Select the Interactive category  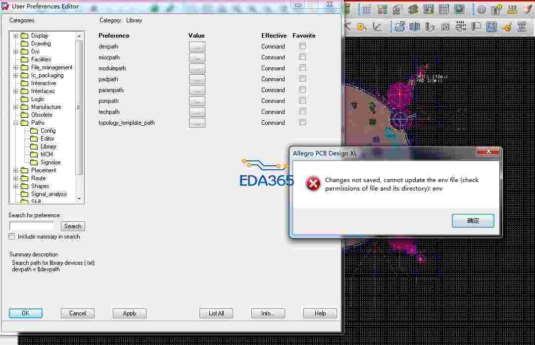point(44,83)
